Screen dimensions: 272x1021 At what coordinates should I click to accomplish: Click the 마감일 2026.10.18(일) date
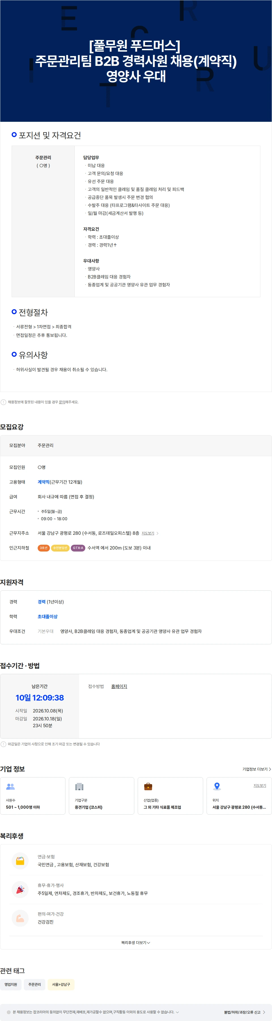[47, 719]
